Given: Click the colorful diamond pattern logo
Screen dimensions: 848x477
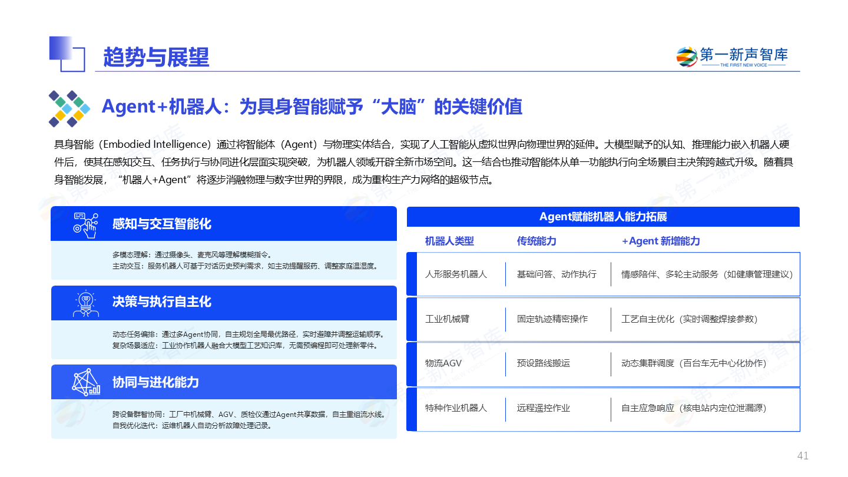Looking at the screenshot, I should coord(69,108).
